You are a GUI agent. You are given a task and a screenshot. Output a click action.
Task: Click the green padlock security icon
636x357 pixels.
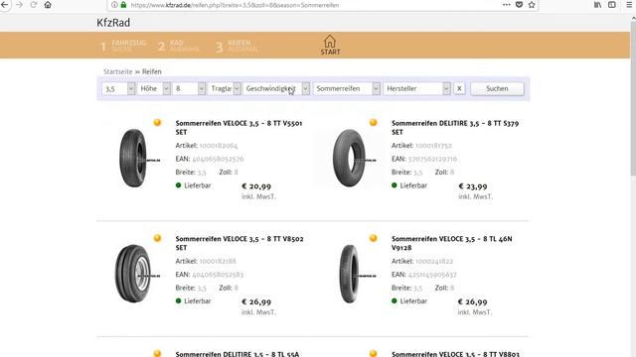123,5
